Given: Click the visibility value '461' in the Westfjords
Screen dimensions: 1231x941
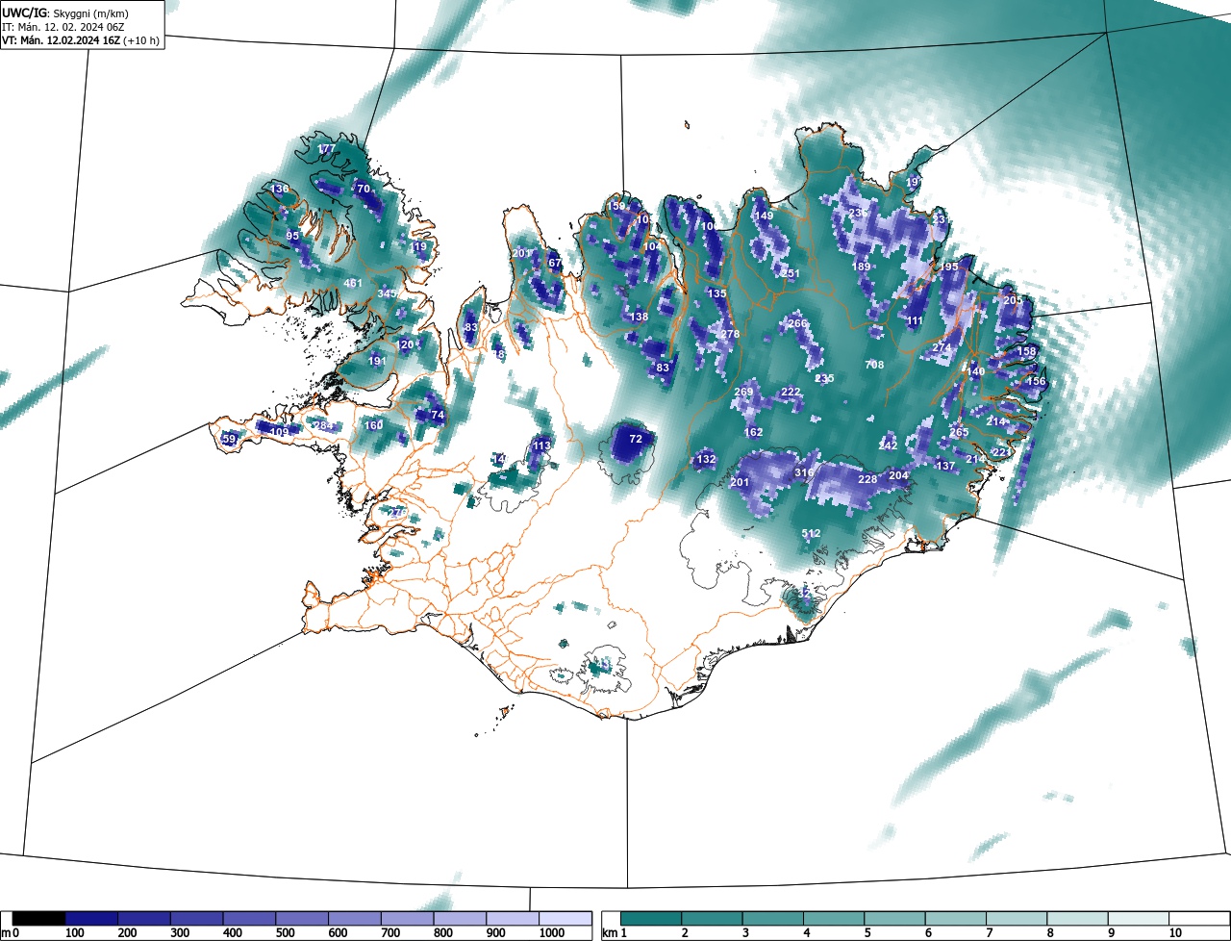Looking at the screenshot, I should tap(353, 283).
